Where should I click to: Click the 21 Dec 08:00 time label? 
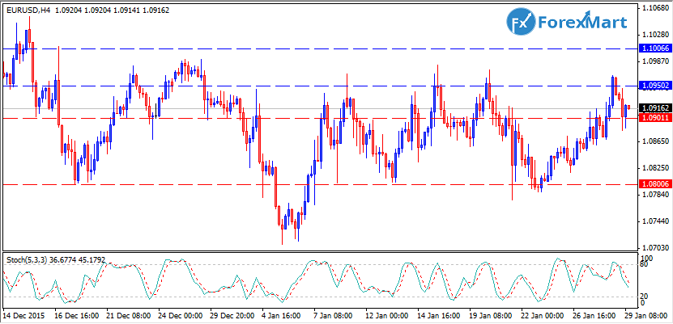[129, 316]
